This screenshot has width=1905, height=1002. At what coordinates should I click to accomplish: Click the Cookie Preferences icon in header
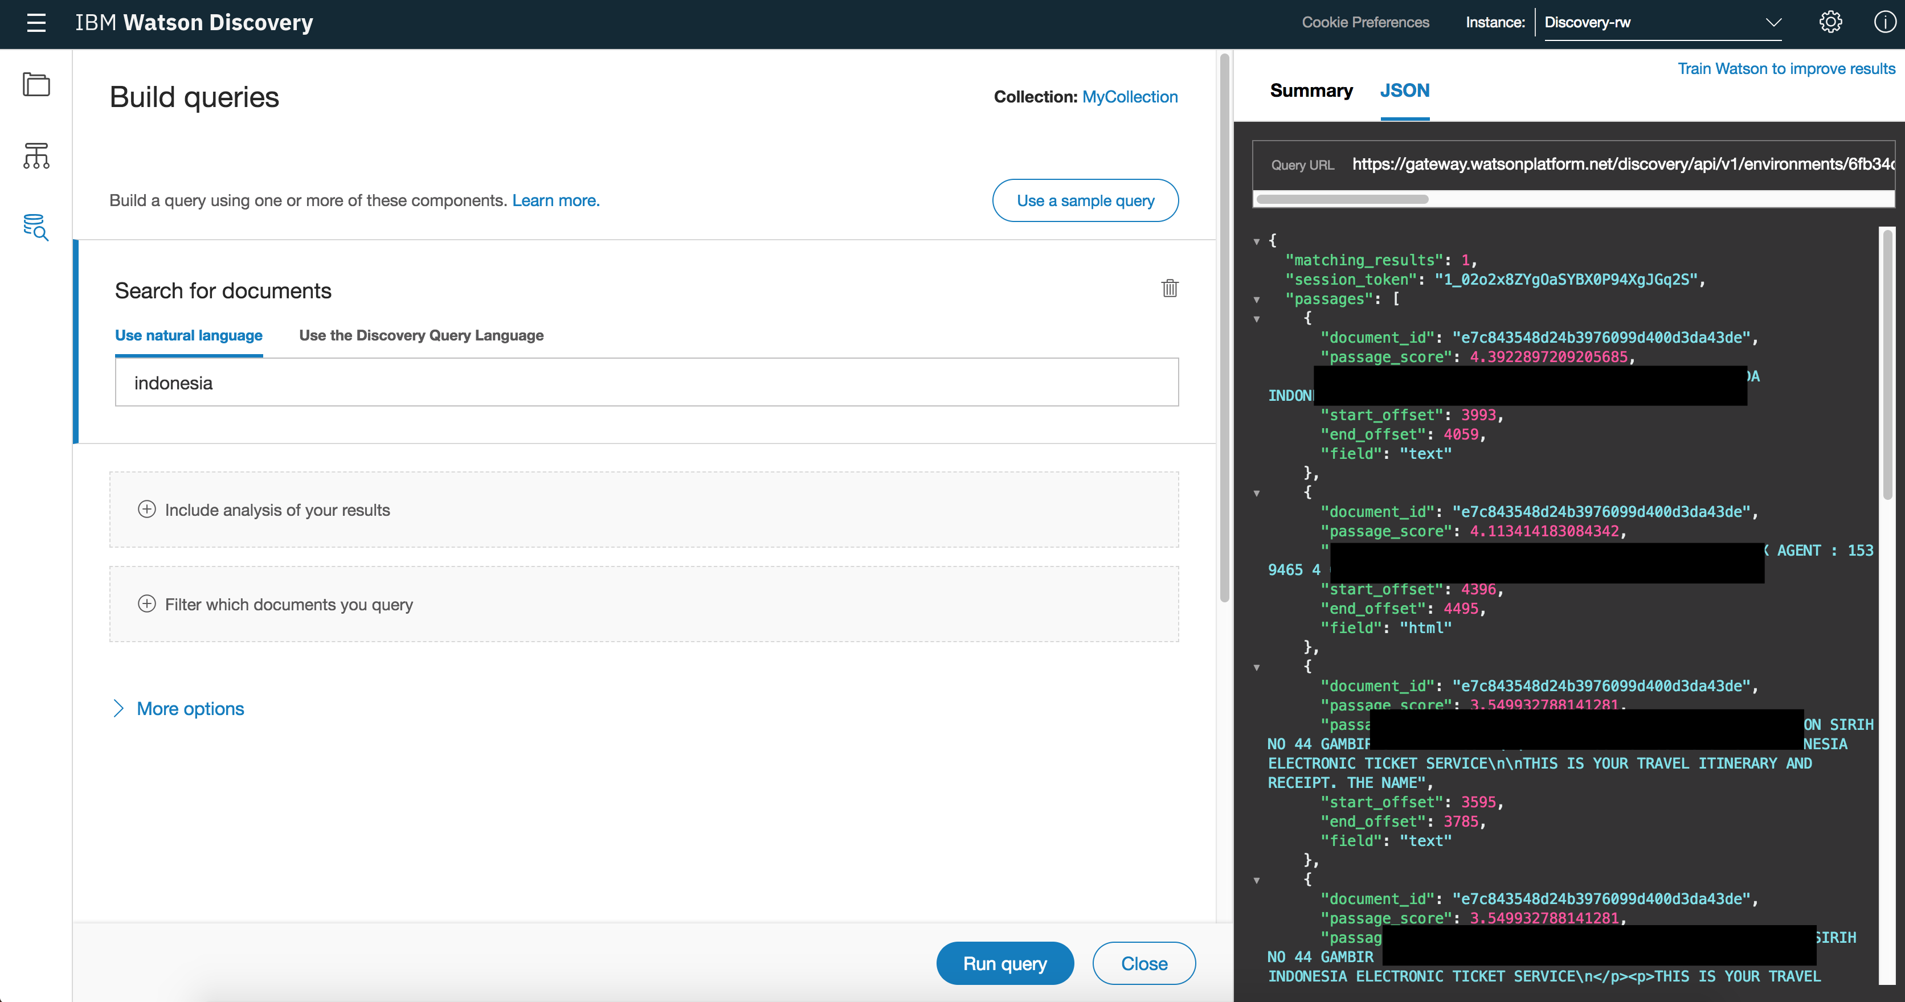1366,23
